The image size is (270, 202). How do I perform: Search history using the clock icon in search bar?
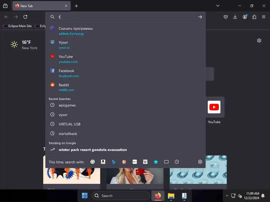(177, 162)
